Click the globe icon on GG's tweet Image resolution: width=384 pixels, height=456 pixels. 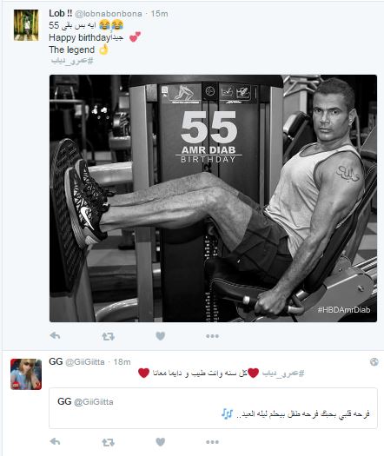(x=374, y=362)
